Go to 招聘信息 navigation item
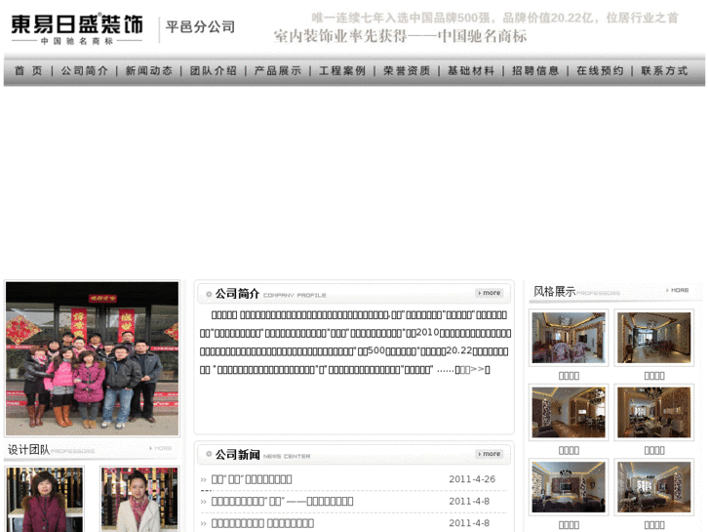 point(535,70)
